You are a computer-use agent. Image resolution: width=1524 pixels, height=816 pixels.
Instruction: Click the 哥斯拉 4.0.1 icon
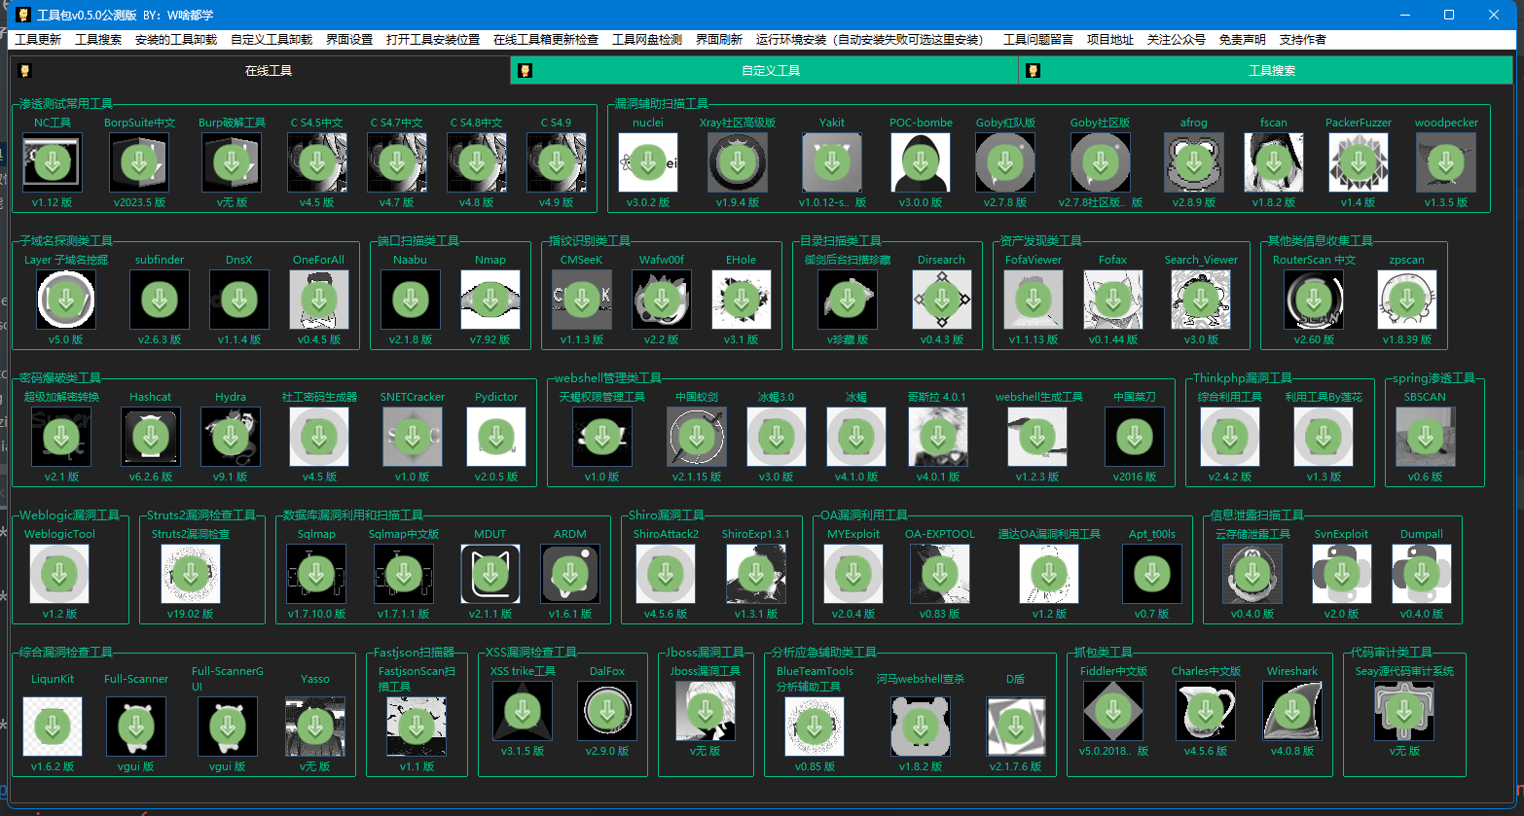(938, 437)
